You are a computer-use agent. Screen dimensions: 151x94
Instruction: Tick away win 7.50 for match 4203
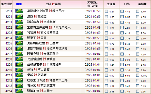pyautogui.click(x=138, y=33)
